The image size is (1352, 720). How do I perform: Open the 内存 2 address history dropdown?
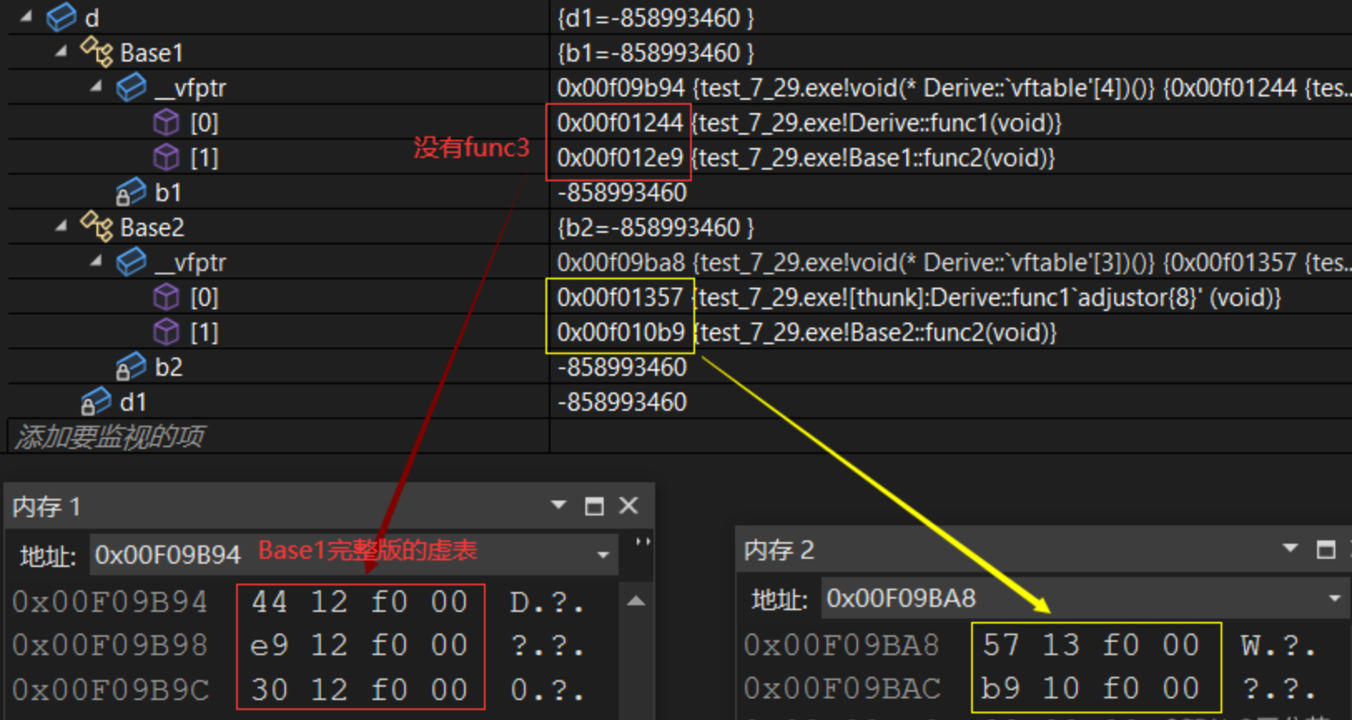point(1335,599)
